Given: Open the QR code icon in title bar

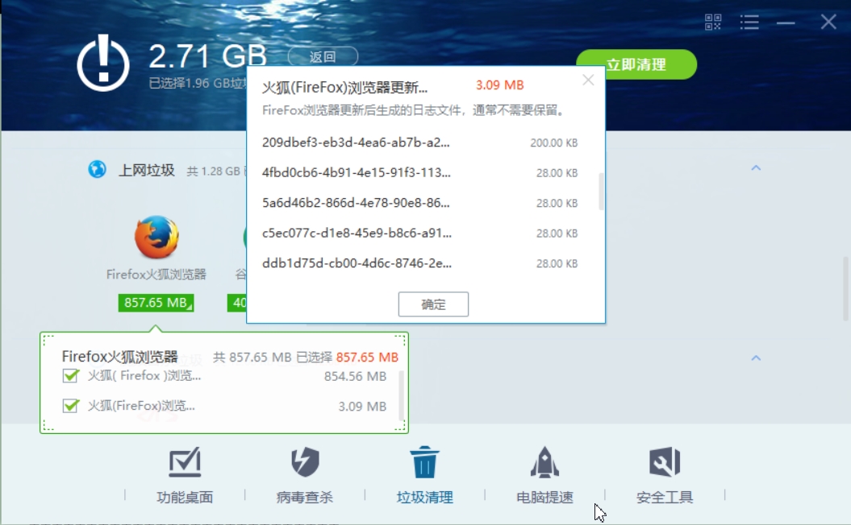Looking at the screenshot, I should click(712, 23).
